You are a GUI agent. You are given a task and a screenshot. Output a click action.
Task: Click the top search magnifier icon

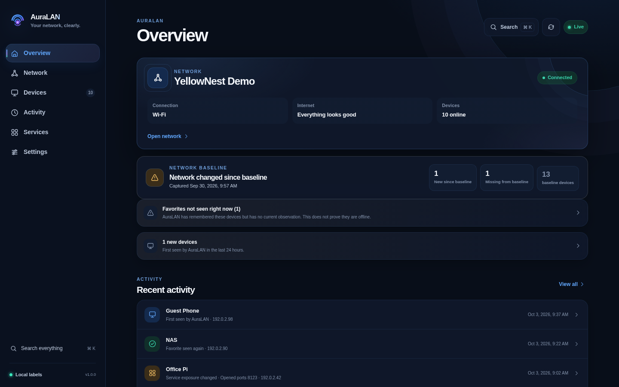pos(493,27)
